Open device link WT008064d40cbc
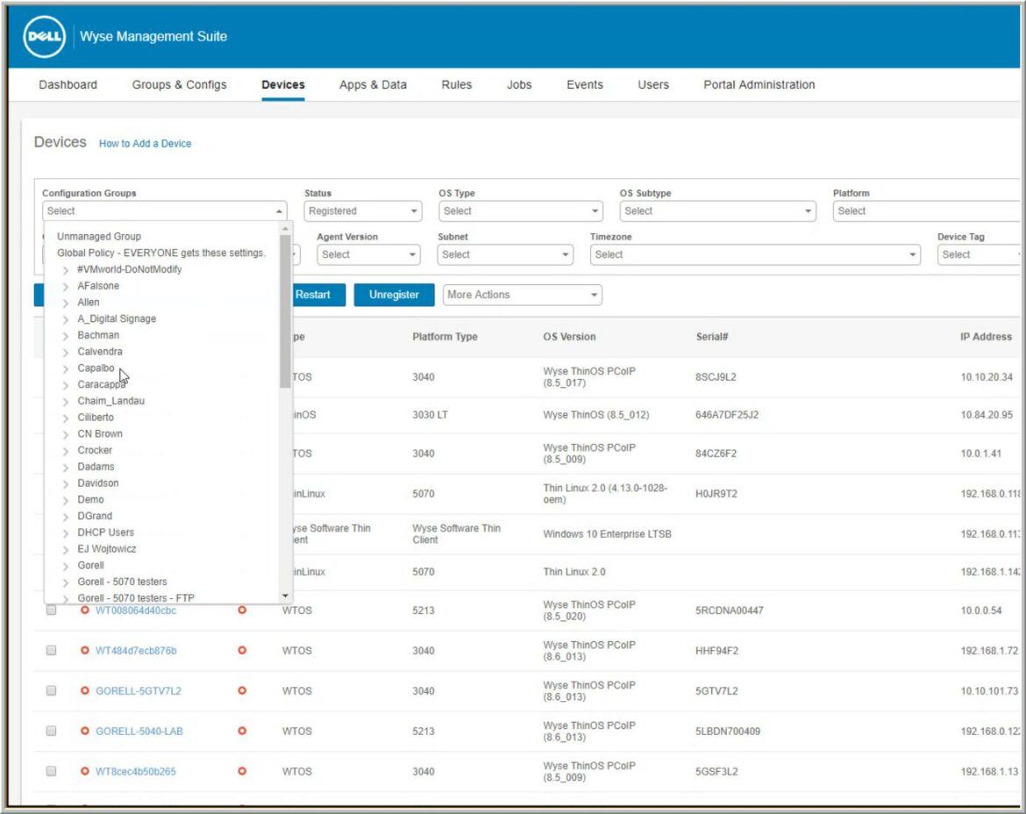Screen dimensions: 1026x814 136,610
